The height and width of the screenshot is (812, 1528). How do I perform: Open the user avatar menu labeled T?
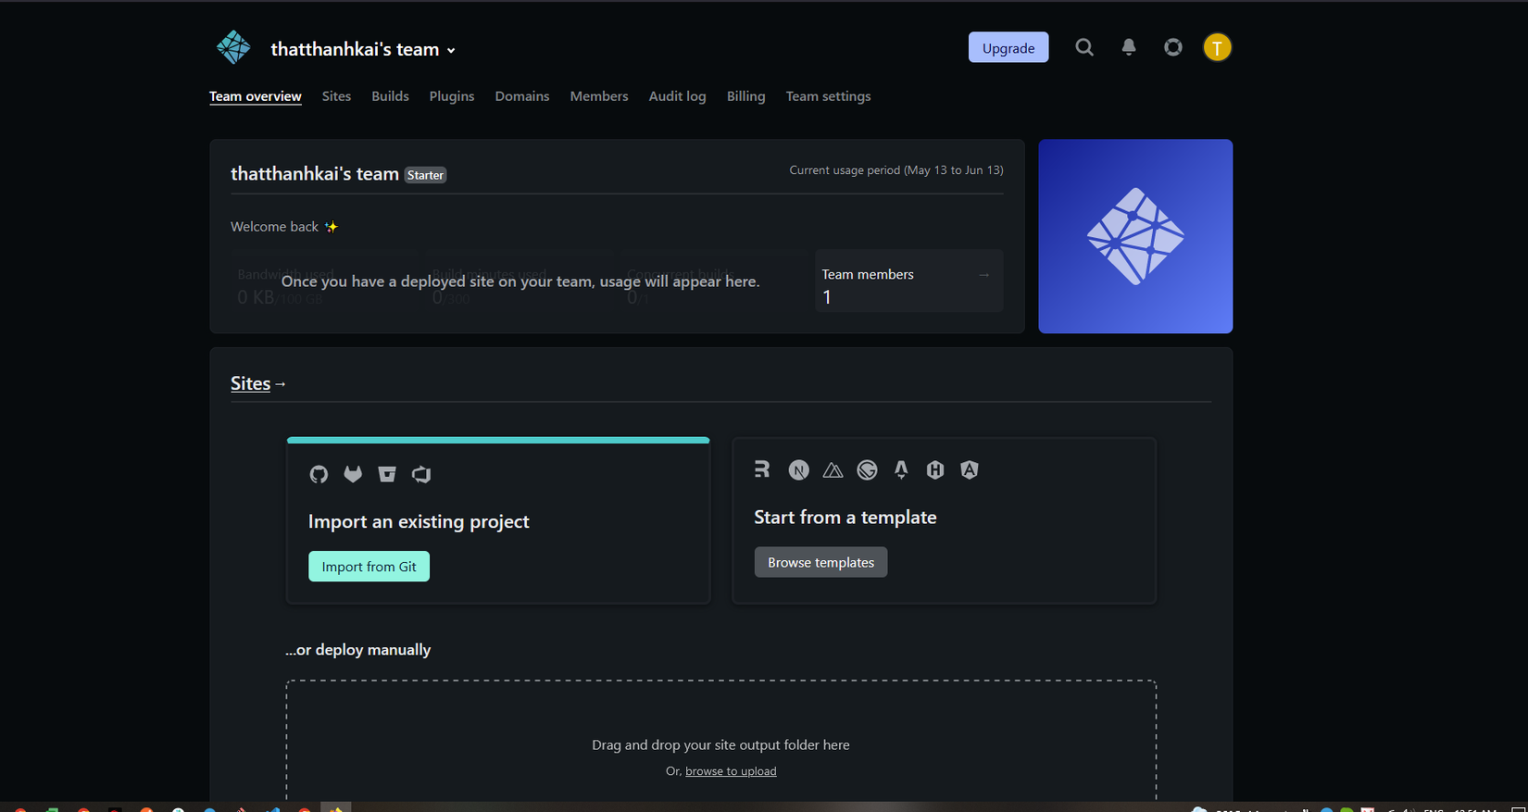coord(1217,47)
